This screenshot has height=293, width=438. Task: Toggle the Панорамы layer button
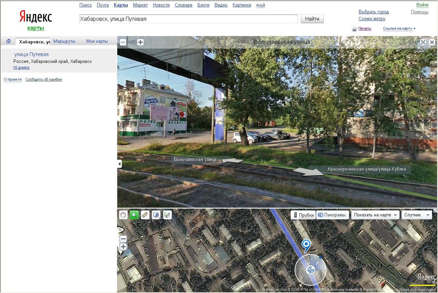coord(332,215)
